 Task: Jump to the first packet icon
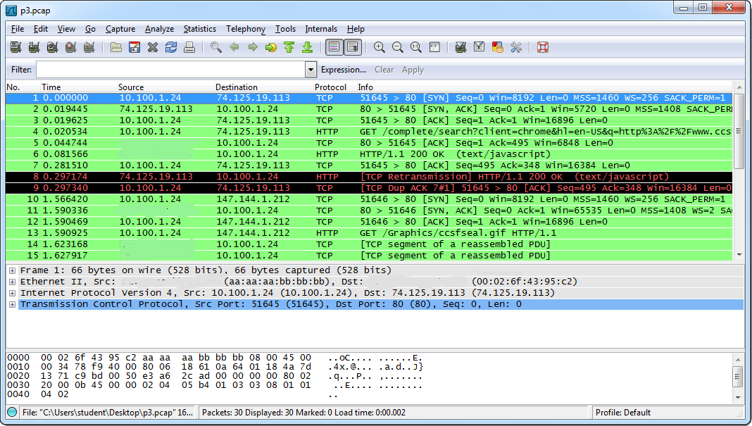click(x=289, y=47)
